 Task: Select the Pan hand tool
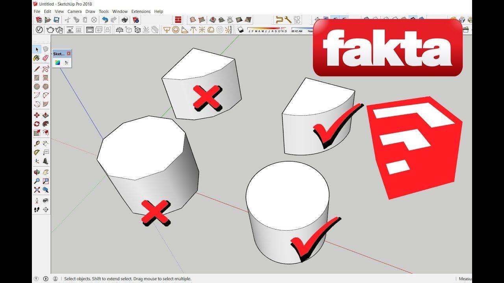point(46,173)
